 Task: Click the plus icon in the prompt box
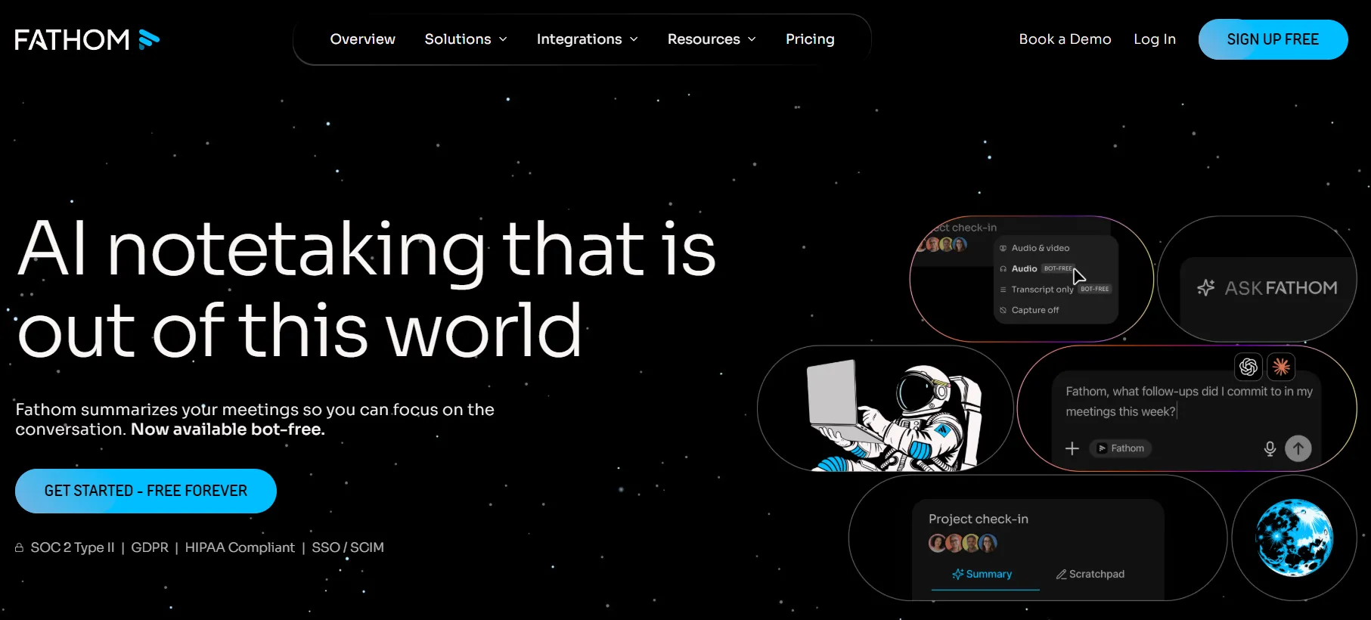[x=1072, y=448]
